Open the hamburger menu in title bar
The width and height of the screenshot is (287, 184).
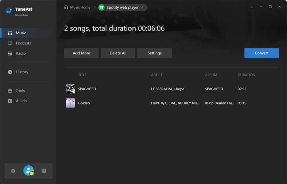coord(252,7)
